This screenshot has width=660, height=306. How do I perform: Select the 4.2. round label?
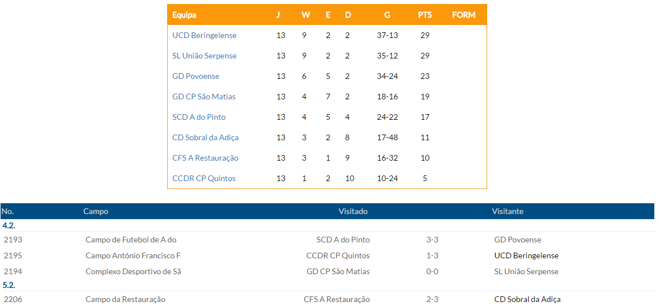[x=9, y=225]
